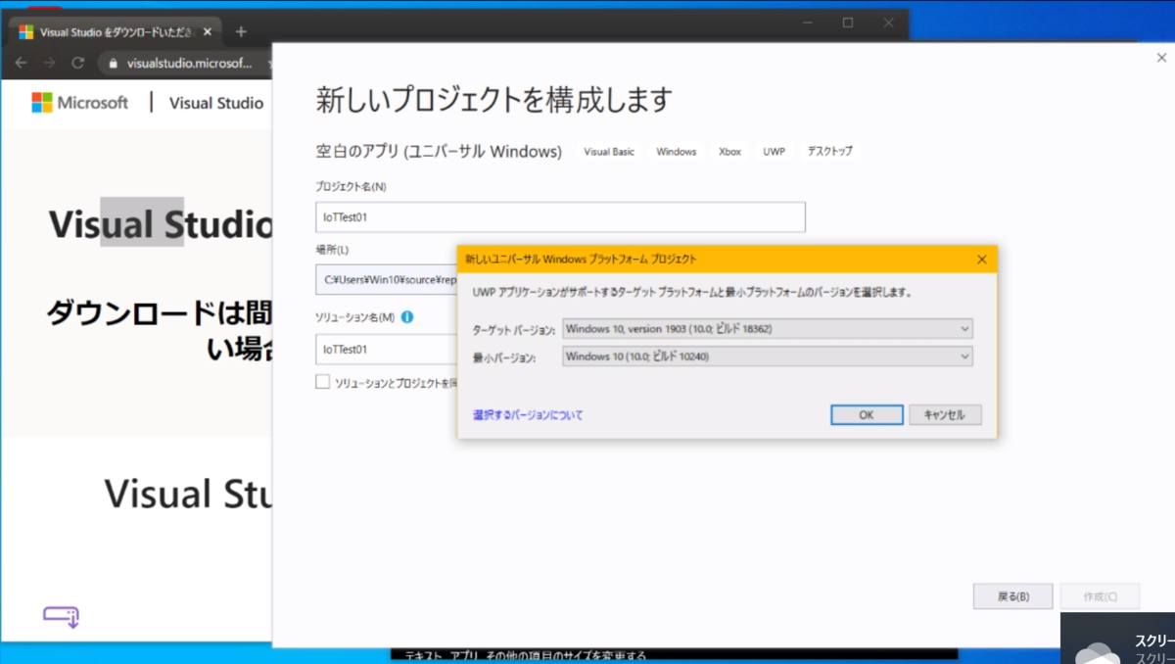This screenshot has height=664, width=1175.
Task: Open the ターゲット バージョン dropdown
Action: (x=965, y=329)
